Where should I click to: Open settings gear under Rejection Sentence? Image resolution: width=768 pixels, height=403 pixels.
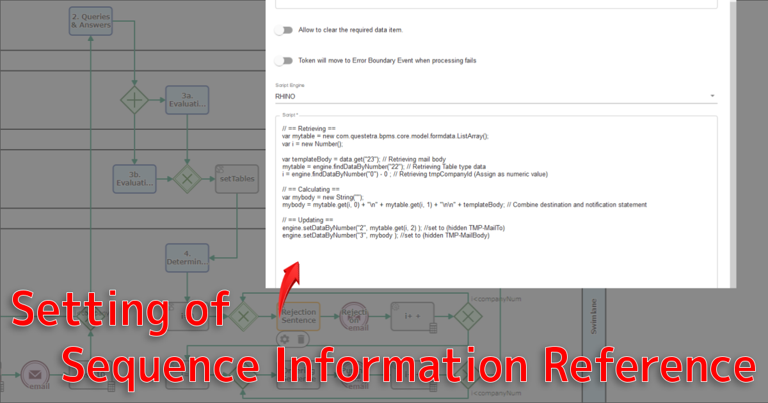pos(285,339)
